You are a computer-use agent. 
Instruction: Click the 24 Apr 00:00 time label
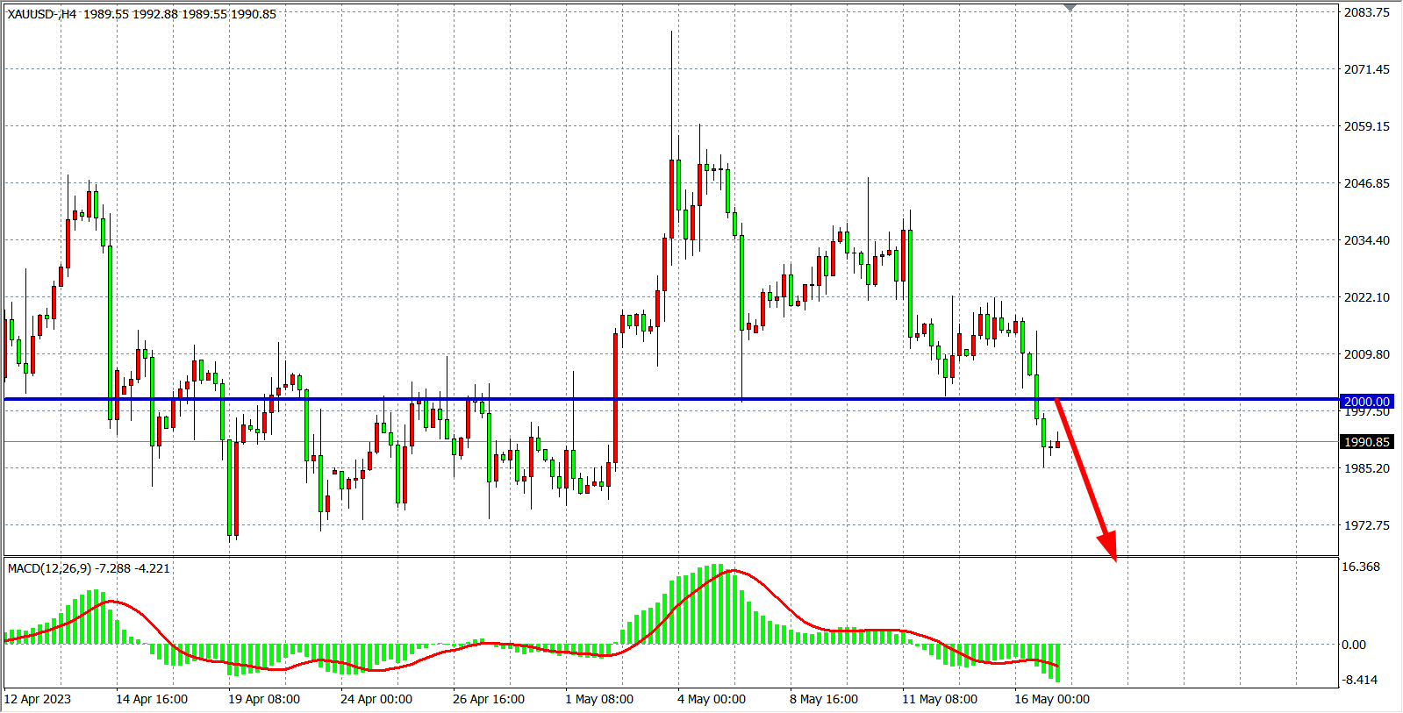[x=376, y=699]
